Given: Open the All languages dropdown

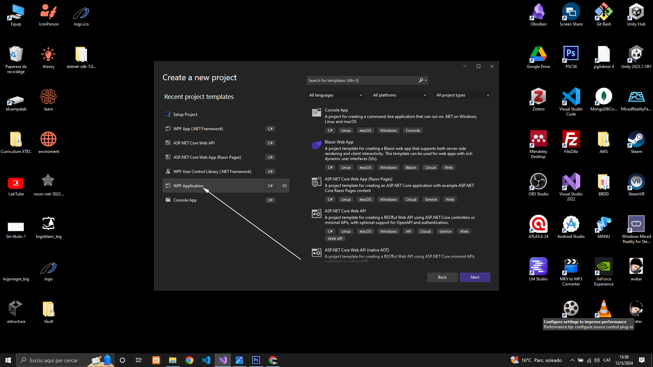Looking at the screenshot, I should [x=335, y=95].
